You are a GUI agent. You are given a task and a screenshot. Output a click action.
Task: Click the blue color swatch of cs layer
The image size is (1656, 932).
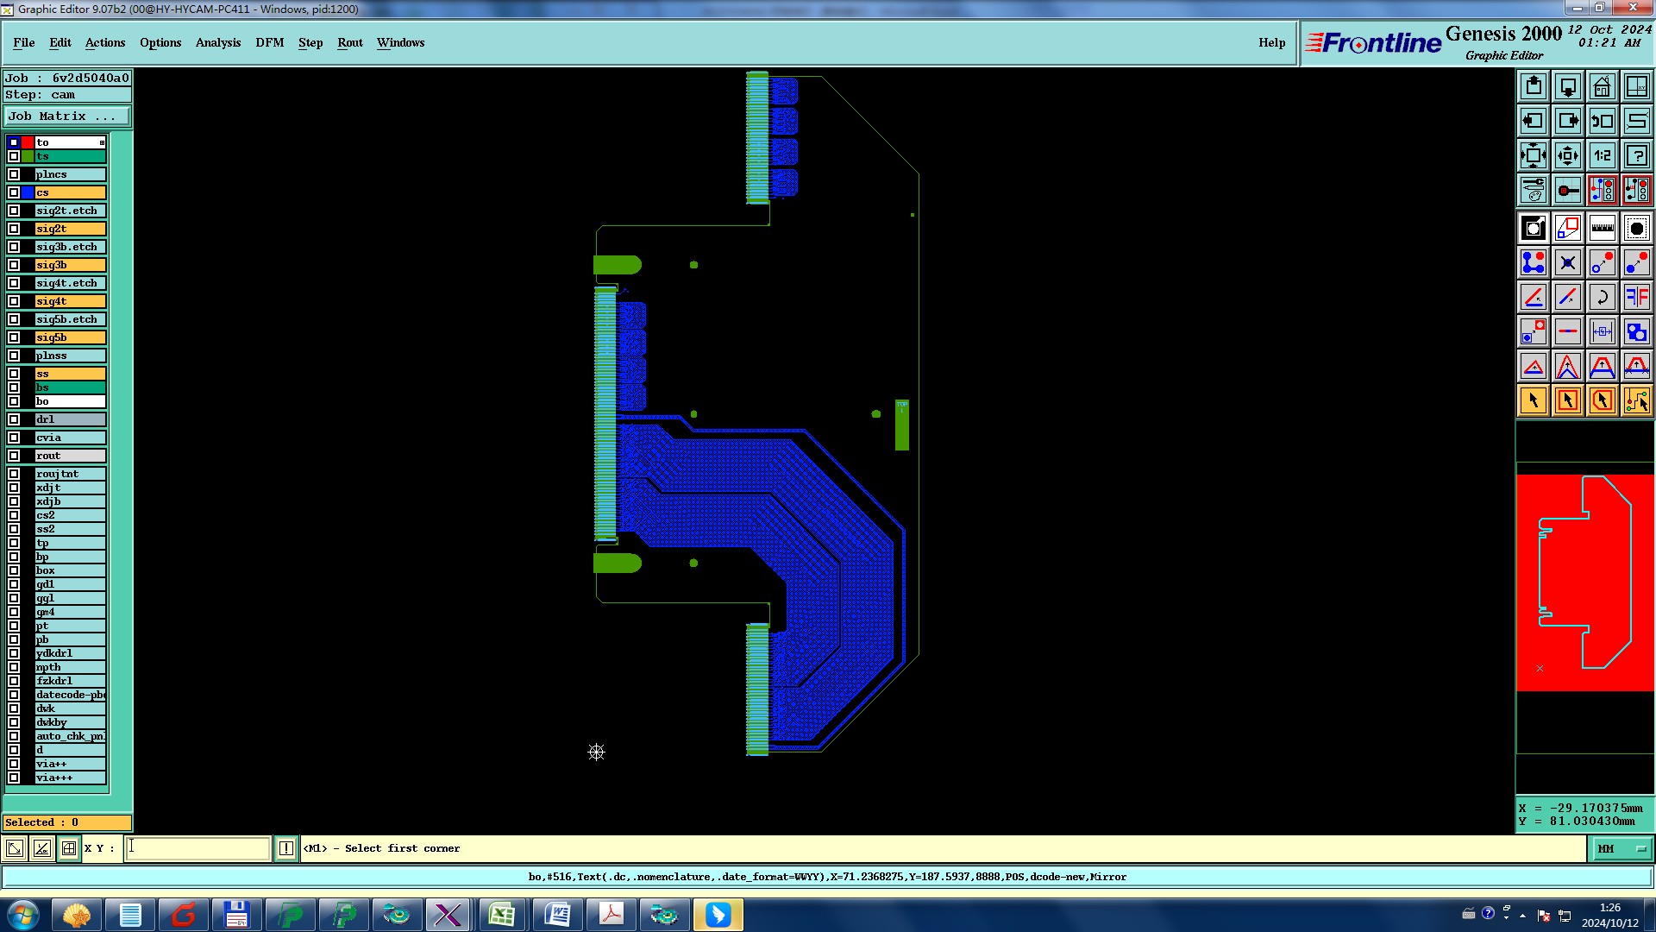point(28,192)
